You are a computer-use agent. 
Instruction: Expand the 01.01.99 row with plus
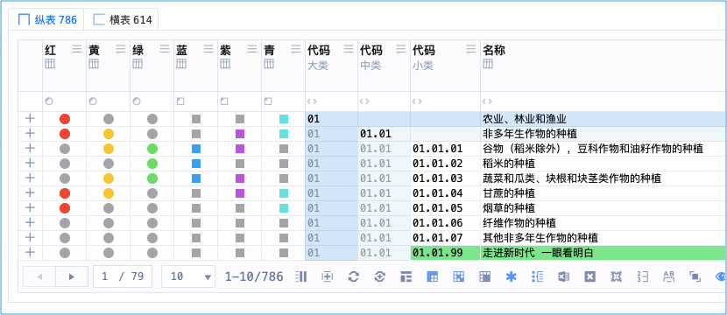(x=30, y=252)
